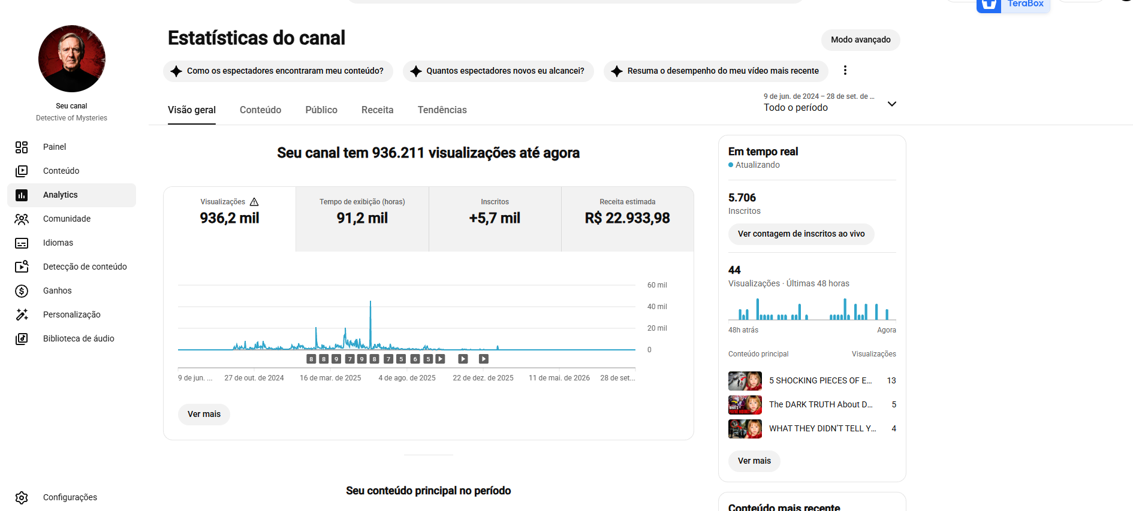Viewport: 1133px width, 511px height.
Task: Open the Configurações gear icon
Action: 22,497
